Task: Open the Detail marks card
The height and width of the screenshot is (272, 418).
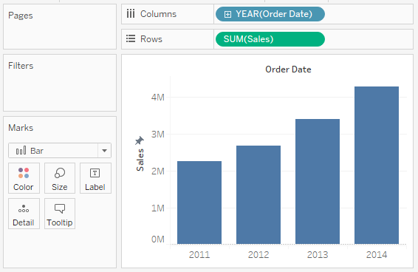Action: point(24,214)
